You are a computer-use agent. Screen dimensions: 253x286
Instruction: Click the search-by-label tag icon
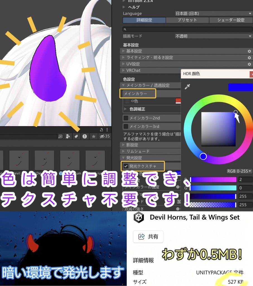76,136
